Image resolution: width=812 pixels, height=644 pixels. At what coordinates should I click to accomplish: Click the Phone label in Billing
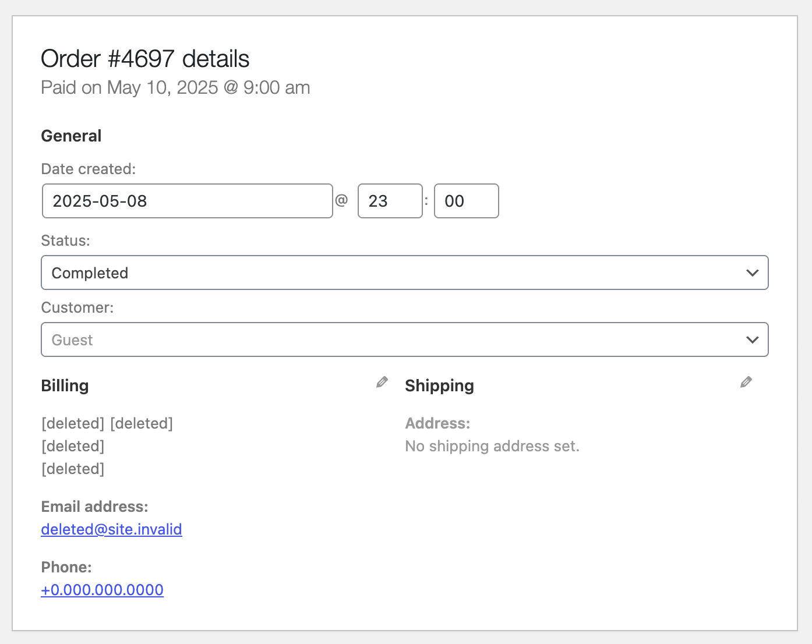[66, 567]
